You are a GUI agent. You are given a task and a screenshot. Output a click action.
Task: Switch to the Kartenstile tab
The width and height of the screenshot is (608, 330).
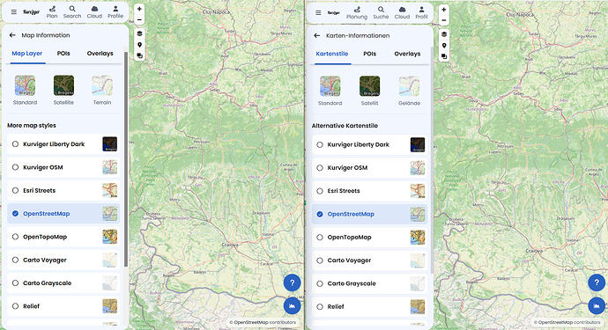click(x=332, y=54)
